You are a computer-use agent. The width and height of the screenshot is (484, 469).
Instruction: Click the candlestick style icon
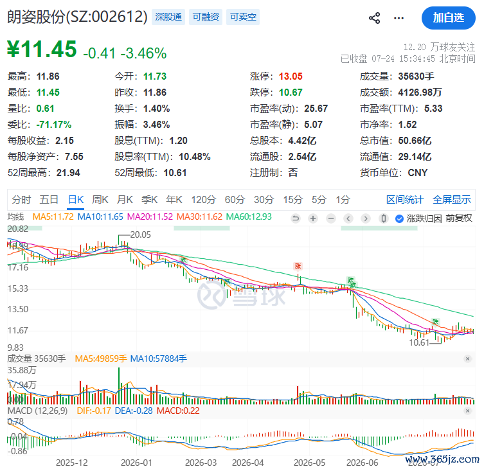(383, 219)
